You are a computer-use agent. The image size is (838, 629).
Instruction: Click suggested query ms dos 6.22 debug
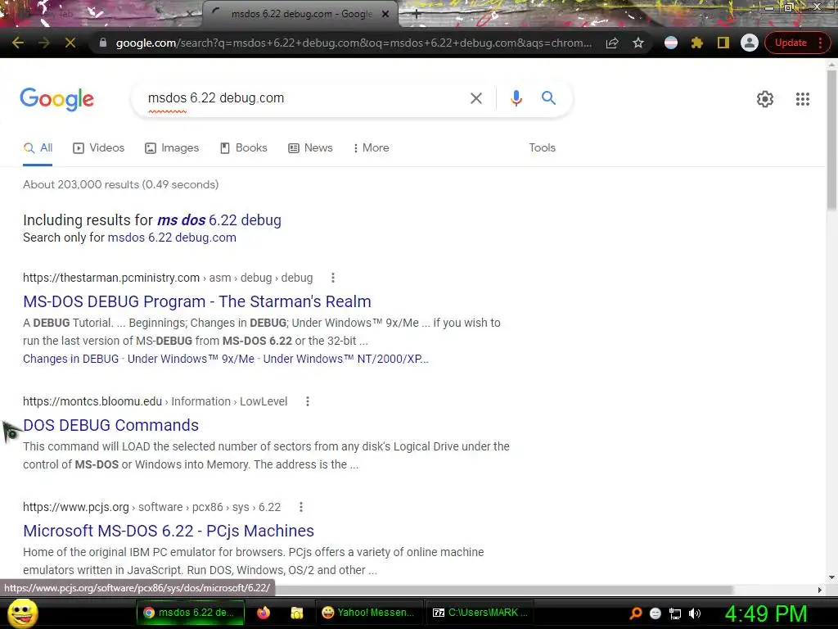[x=219, y=220]
